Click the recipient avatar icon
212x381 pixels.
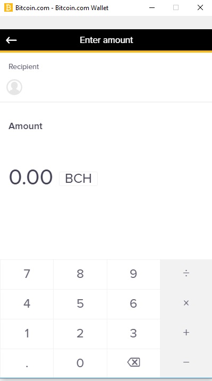(14, 87)
